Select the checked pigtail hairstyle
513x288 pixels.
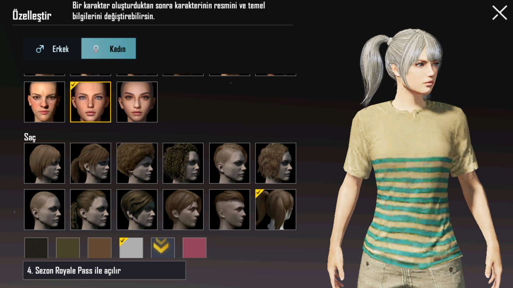276,210
